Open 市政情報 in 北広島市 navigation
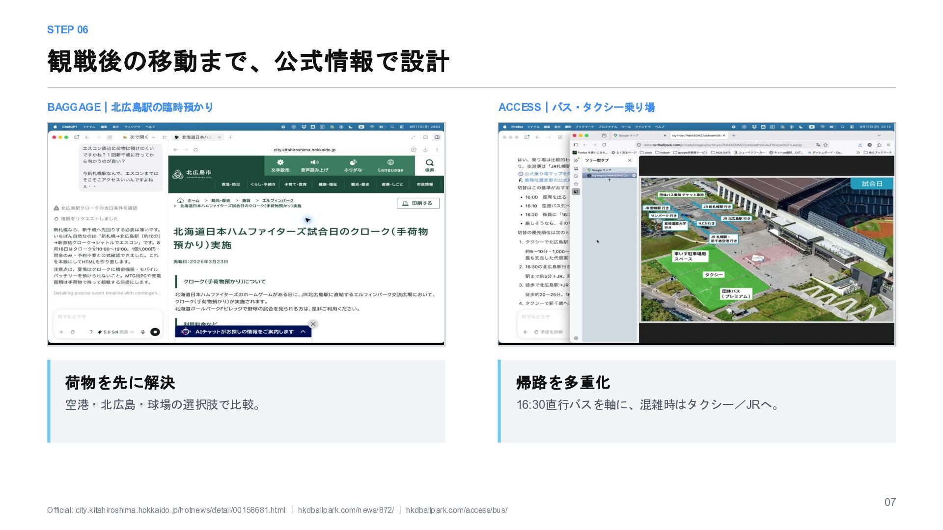This screenshot has width=943, height=530. (425, 185)
